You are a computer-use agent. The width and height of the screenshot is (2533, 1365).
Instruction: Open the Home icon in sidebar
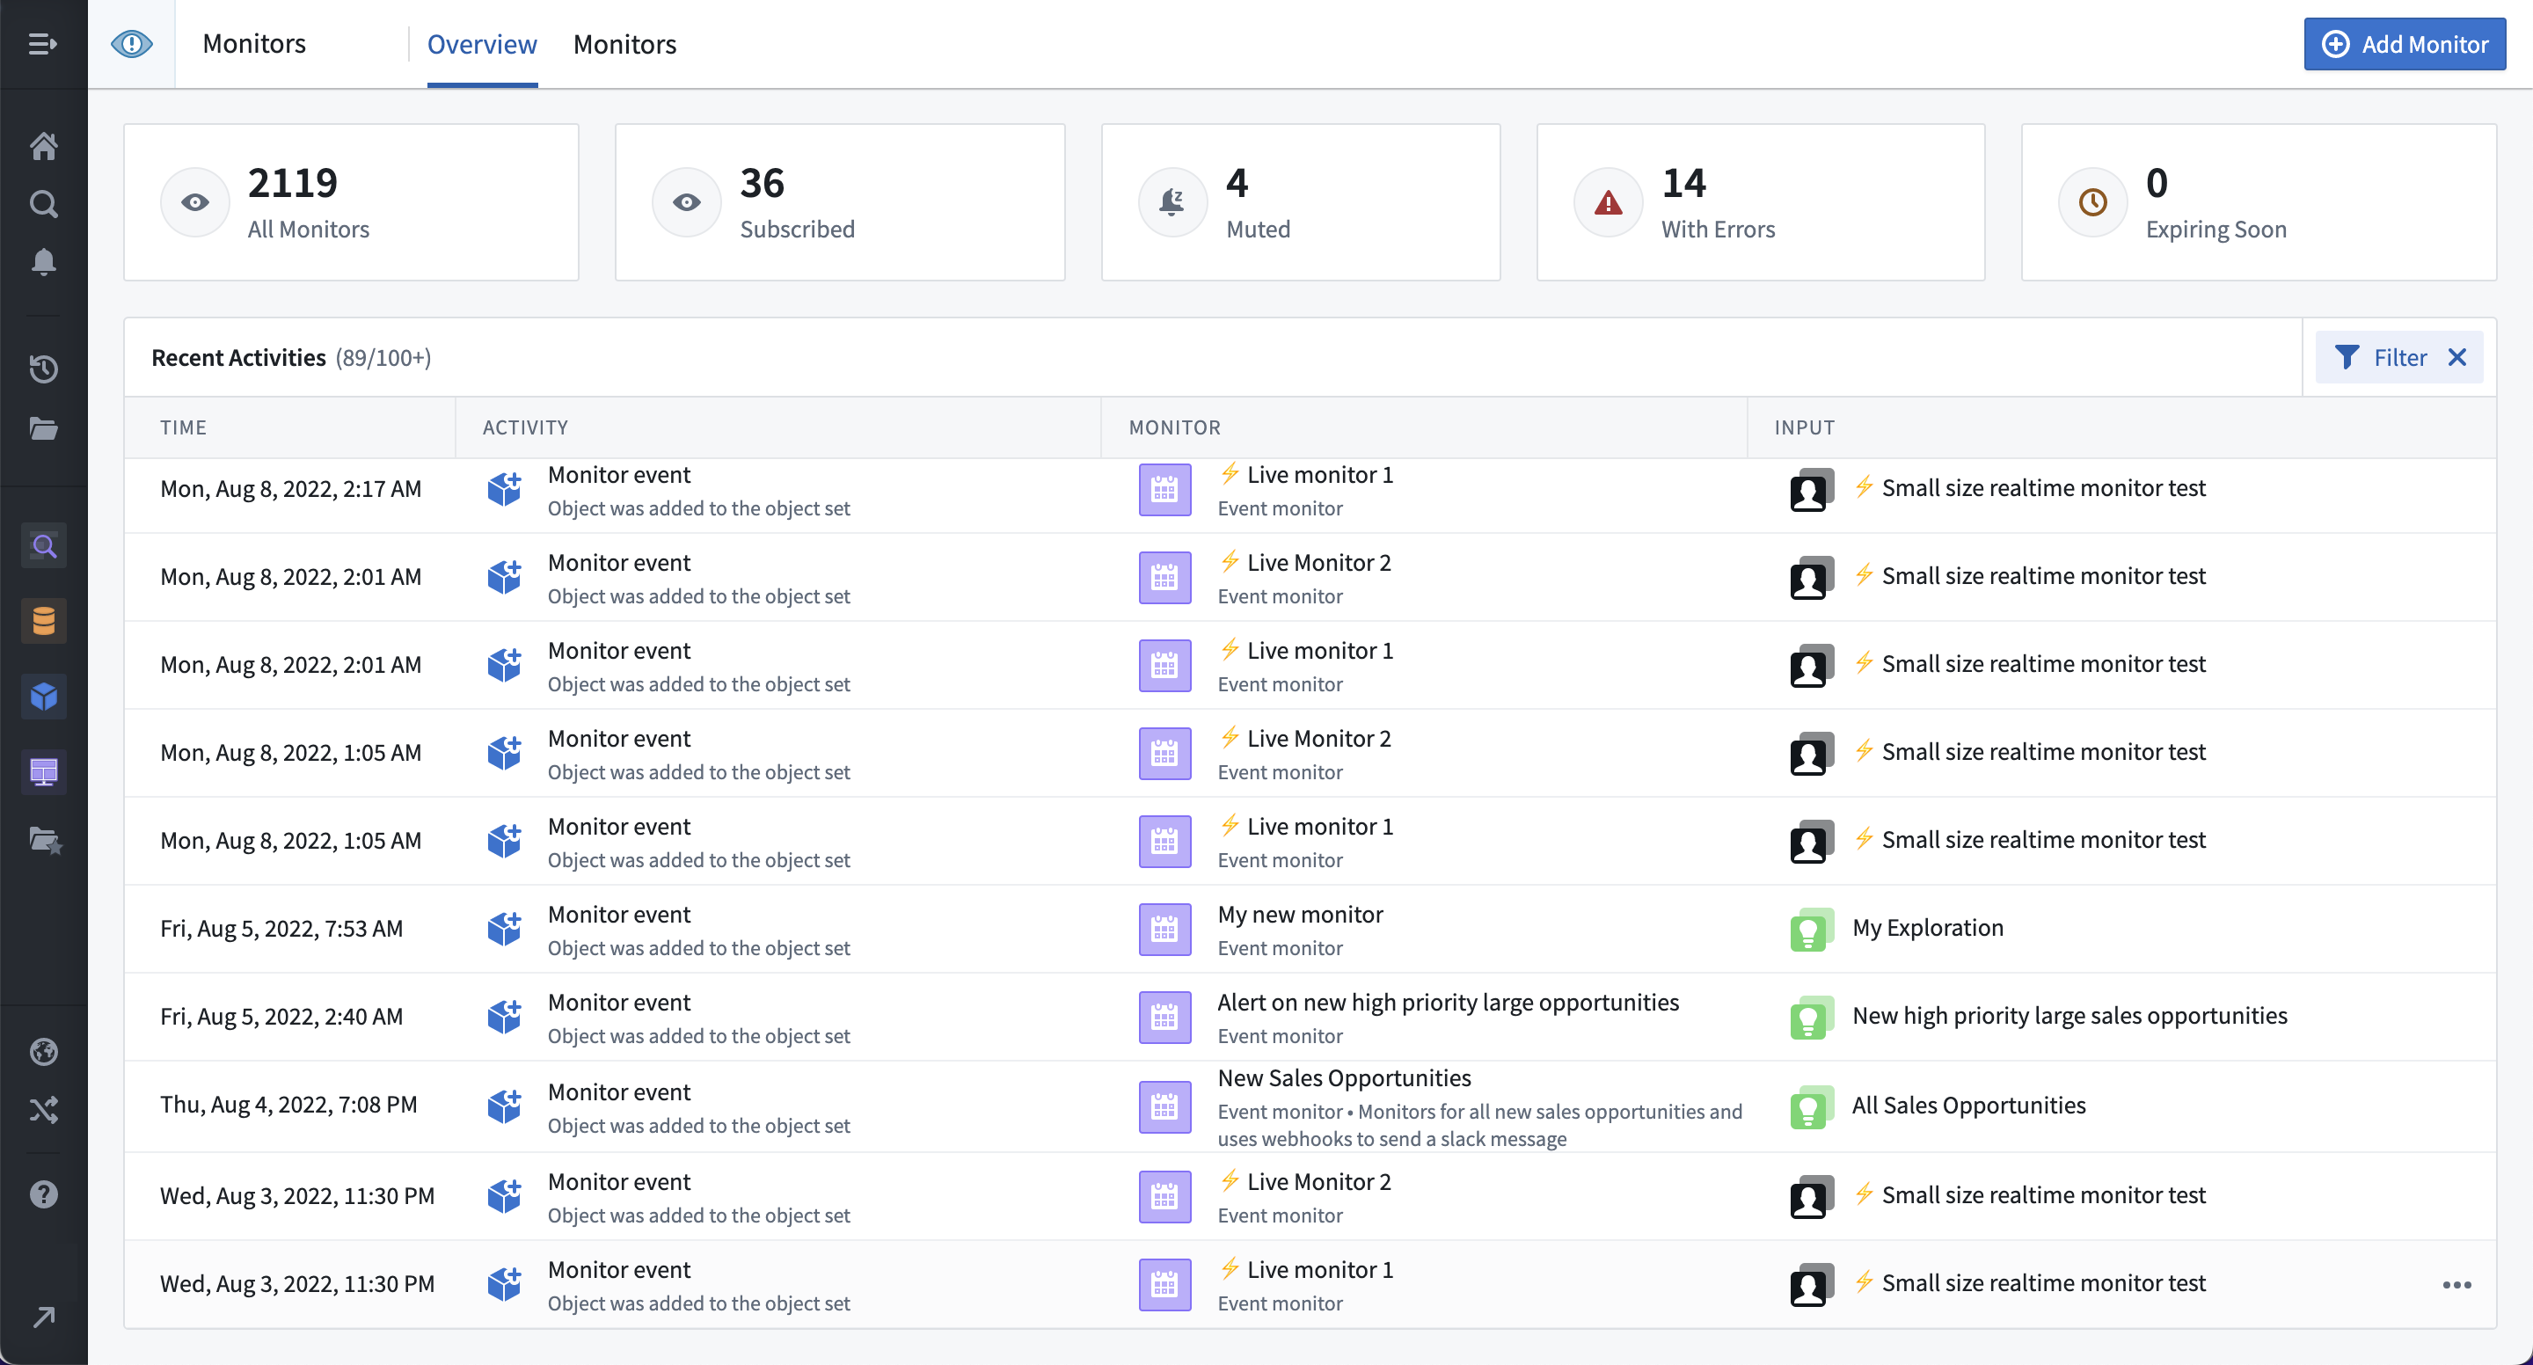pos(43,147)
